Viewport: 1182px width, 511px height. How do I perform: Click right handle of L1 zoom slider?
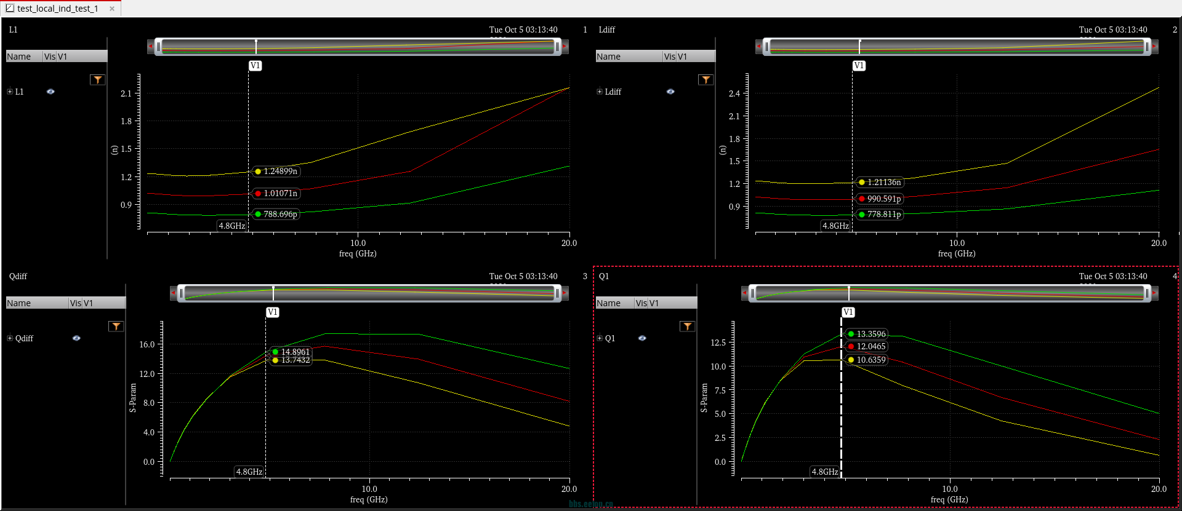(558, 47)
